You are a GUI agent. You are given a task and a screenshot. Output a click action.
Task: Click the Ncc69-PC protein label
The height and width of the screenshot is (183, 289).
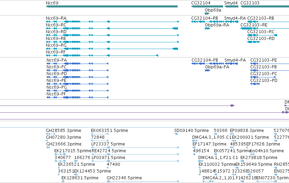click(x=57, y=67)
